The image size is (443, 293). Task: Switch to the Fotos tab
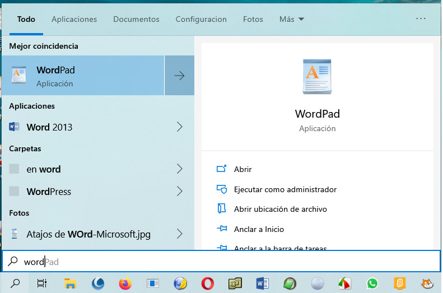(x=253, y=19)
